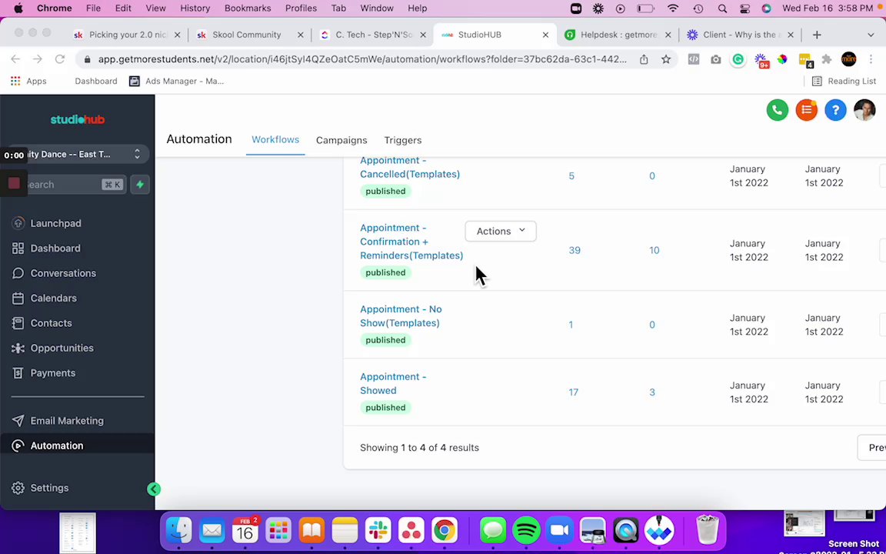
Task: Reload the page
Action: [x=60, y=59]
